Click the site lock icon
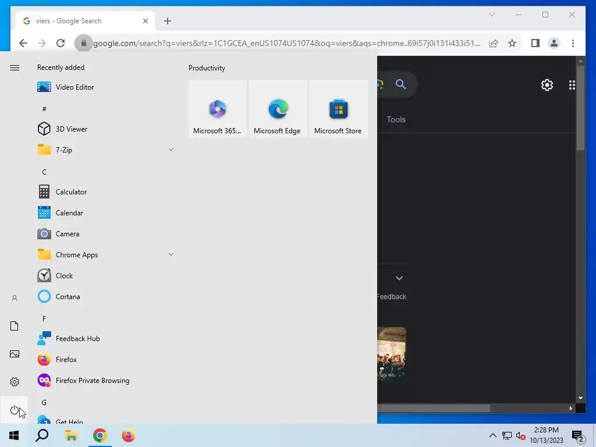This screenshot has height=447, width=596. click(84, 43)
